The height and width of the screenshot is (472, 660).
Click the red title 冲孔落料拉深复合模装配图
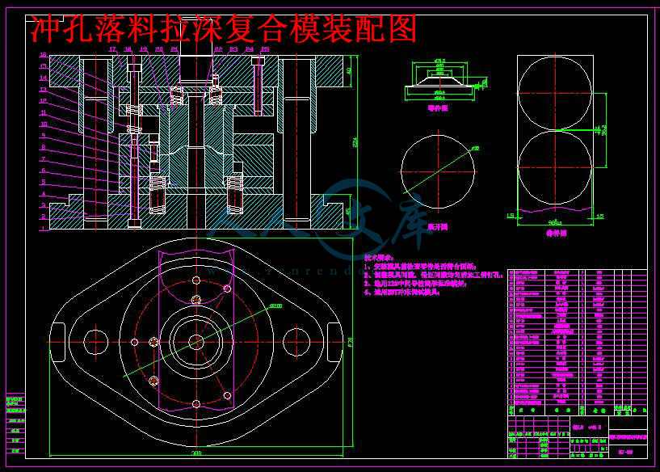(224, 28)
